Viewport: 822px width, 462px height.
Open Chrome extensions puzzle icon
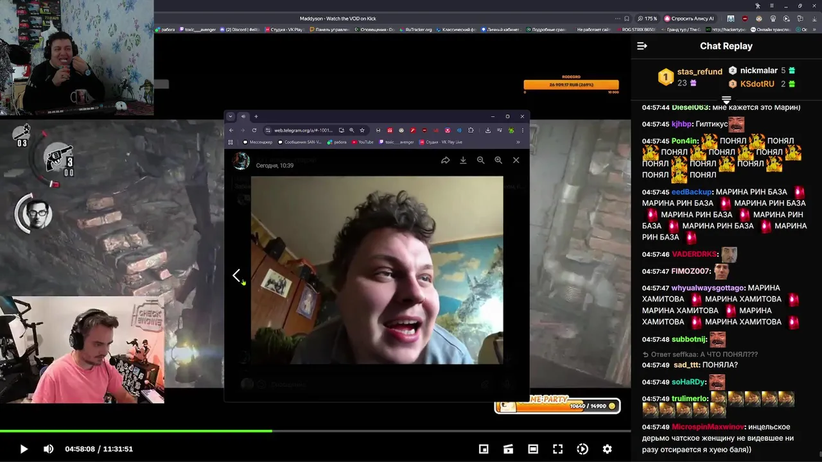coord(471,130)
